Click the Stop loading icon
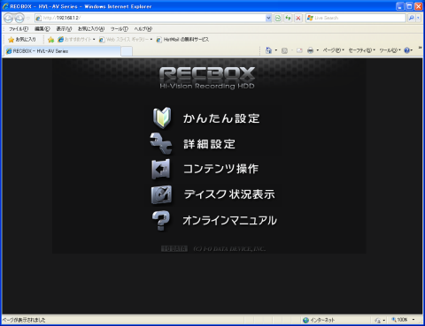Image resolution: width=425 pixels, height=326 pixels. tap(298, 18)
